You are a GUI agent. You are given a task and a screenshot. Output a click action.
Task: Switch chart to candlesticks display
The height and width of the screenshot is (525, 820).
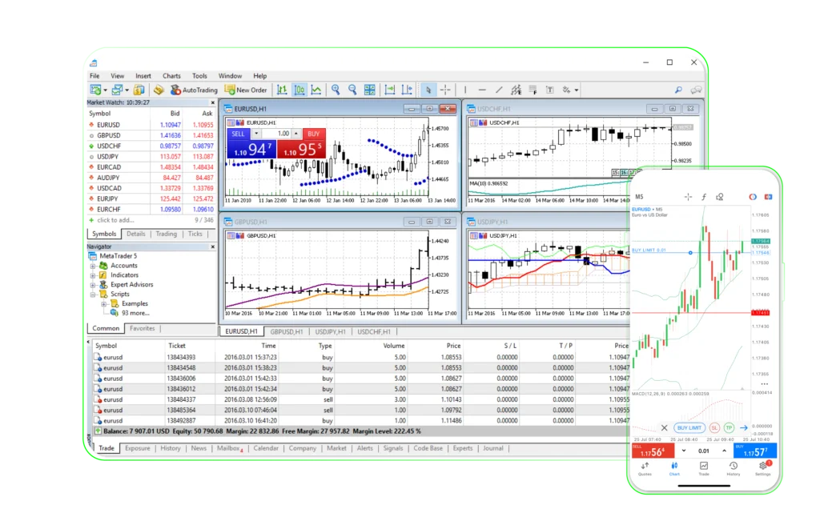(x=299, y=90)
